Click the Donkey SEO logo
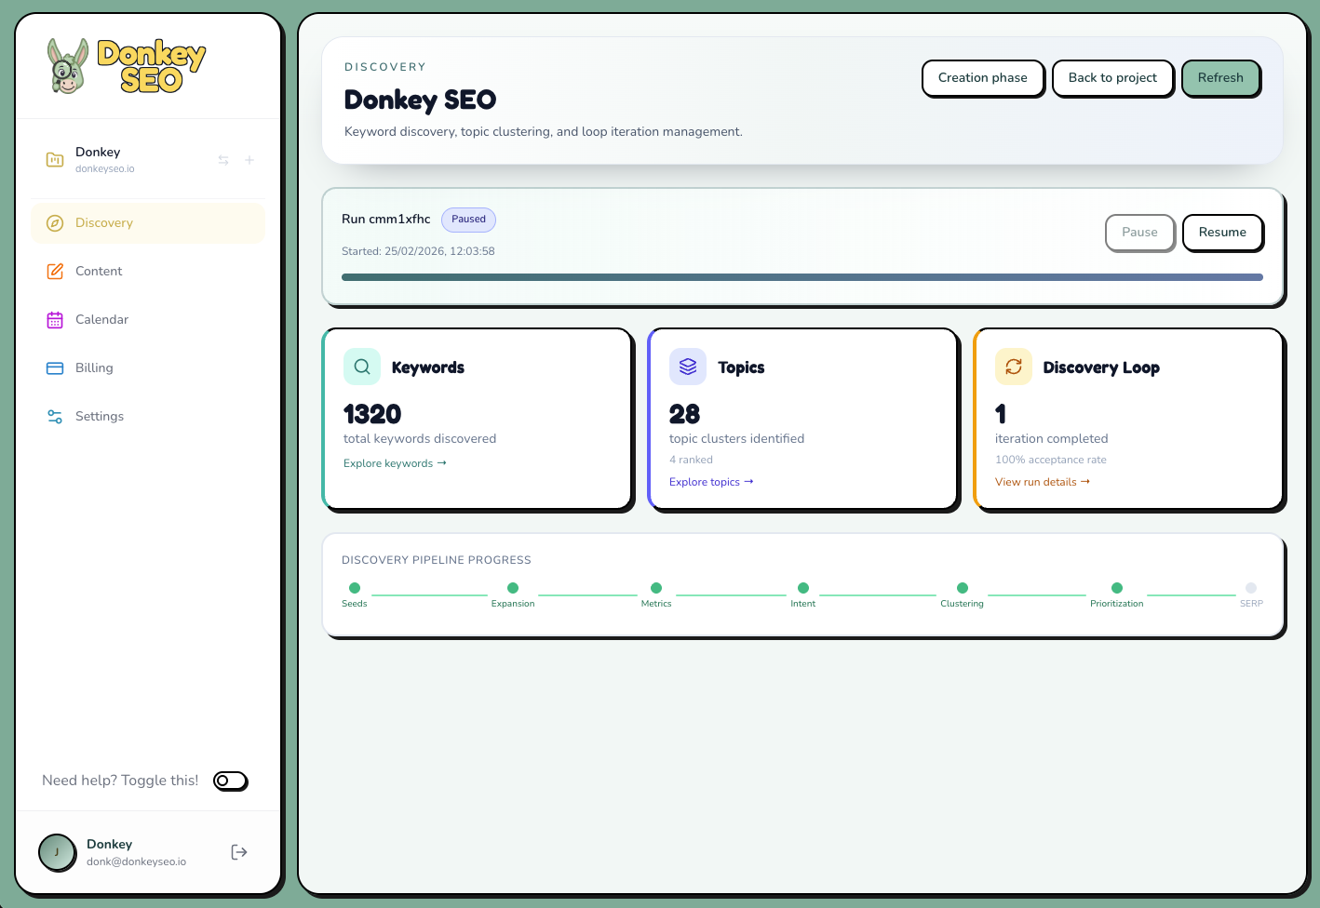This screenshot has height=908, width=1320. point(127,66)
